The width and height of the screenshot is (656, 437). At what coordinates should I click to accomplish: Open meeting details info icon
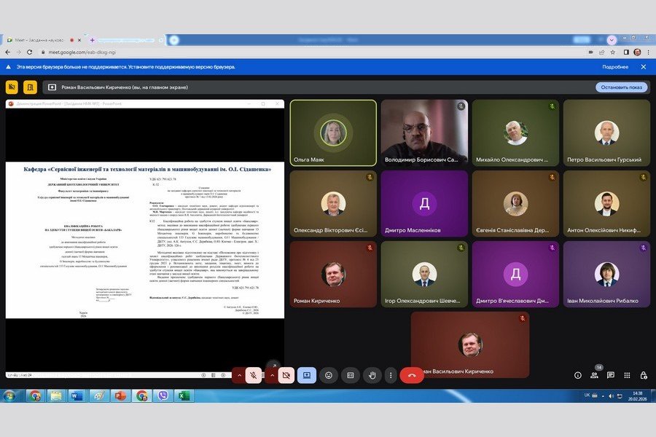coord(578,375)
